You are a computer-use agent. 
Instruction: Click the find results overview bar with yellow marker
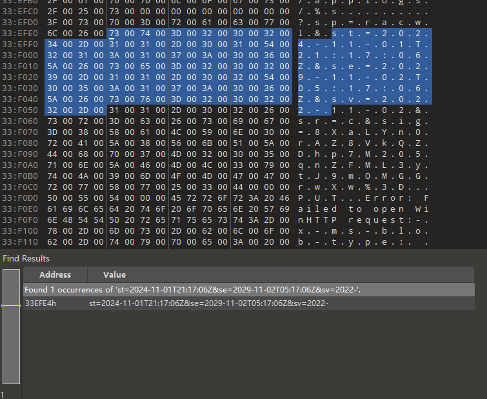point(11,327)
